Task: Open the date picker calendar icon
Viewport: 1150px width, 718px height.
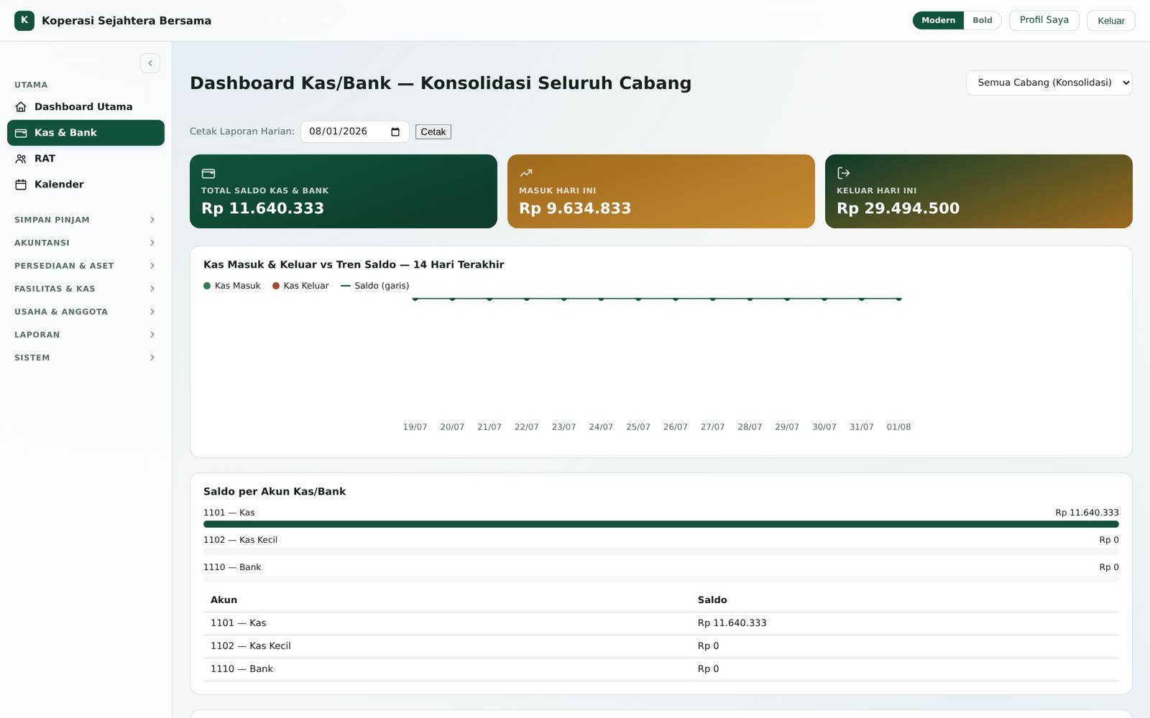Action: coord(395,131)
